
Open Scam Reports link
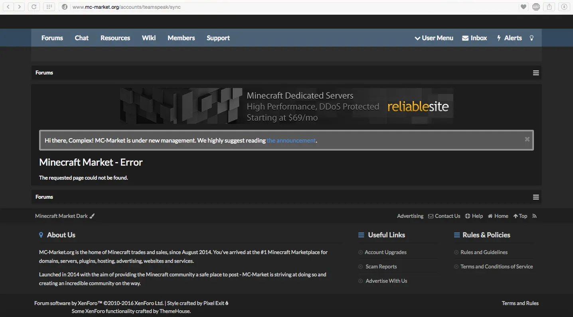(381, 266)
